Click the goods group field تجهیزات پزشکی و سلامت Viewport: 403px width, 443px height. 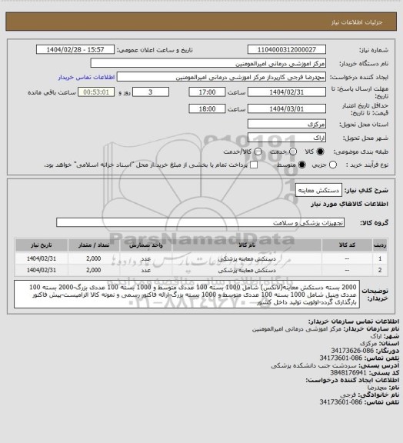(200, 222)
